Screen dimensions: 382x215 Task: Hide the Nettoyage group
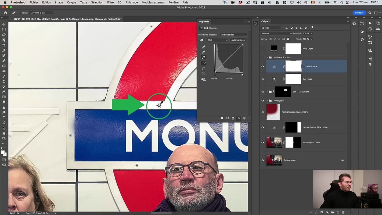pos(263,101)
